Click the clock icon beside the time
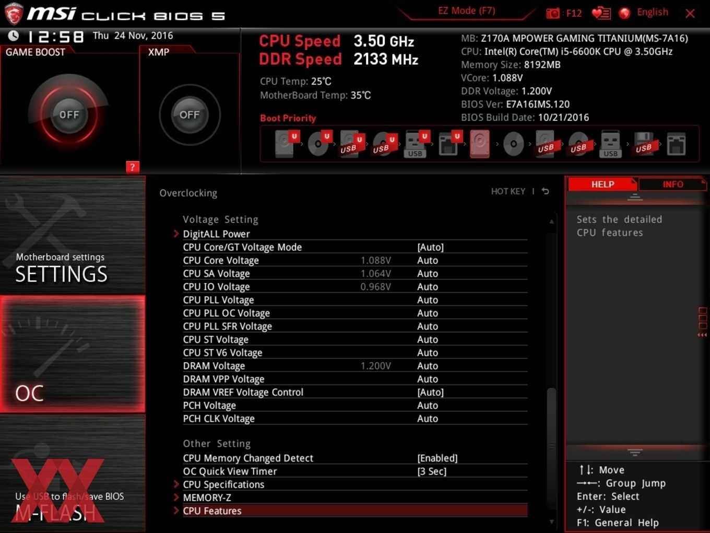 click(x=13, y=36)
